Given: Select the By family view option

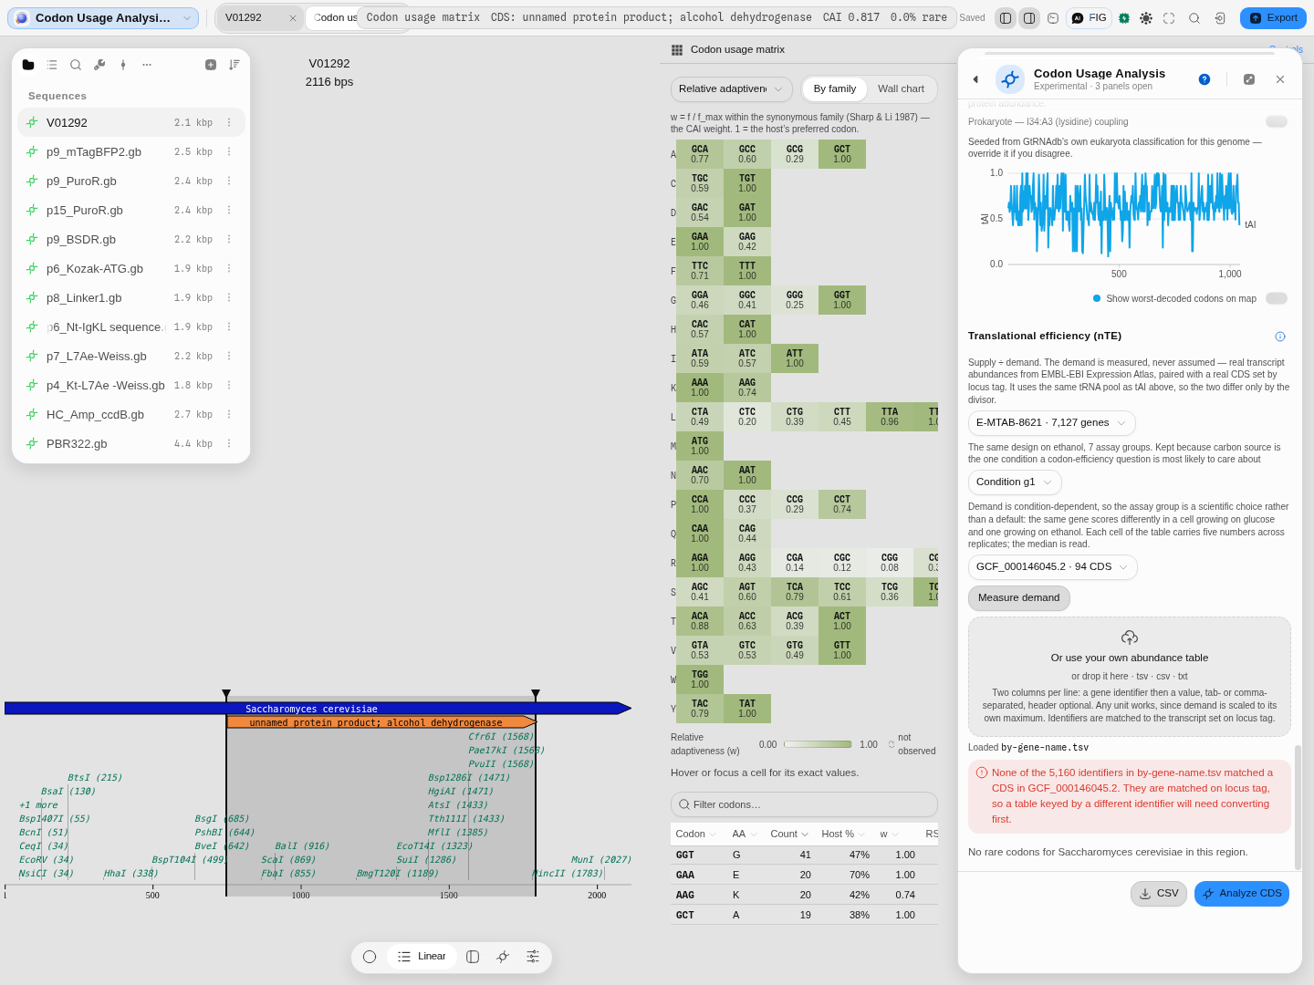Looking at the screenshot, I should pyautogui.click(x=835, y=88).
